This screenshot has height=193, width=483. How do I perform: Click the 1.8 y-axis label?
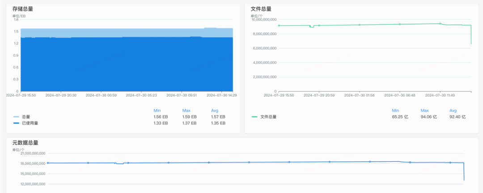(x=17, y=19)
